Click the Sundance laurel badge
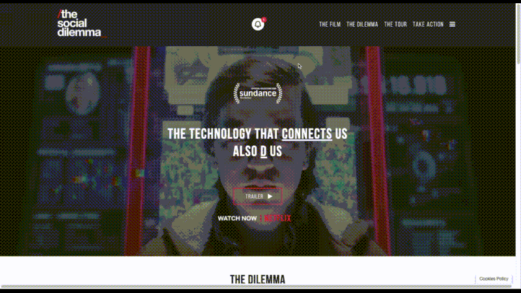Viewport: 521px width, 293px height. pyautogui.click(x=258, y=93)
